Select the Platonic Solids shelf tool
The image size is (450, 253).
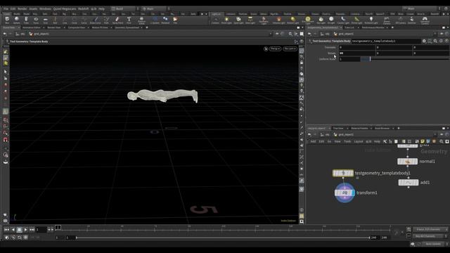tap(141, 20)
